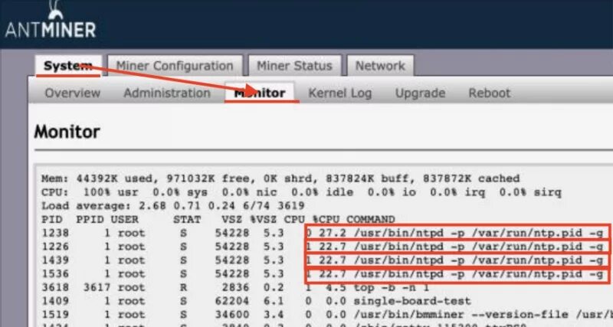613x327 pixels.
Task: Click the PID column header
Action: (51, 220)
